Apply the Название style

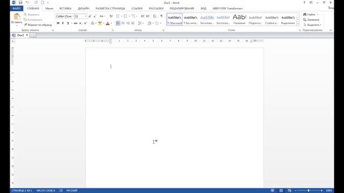[x=239, y=19]
